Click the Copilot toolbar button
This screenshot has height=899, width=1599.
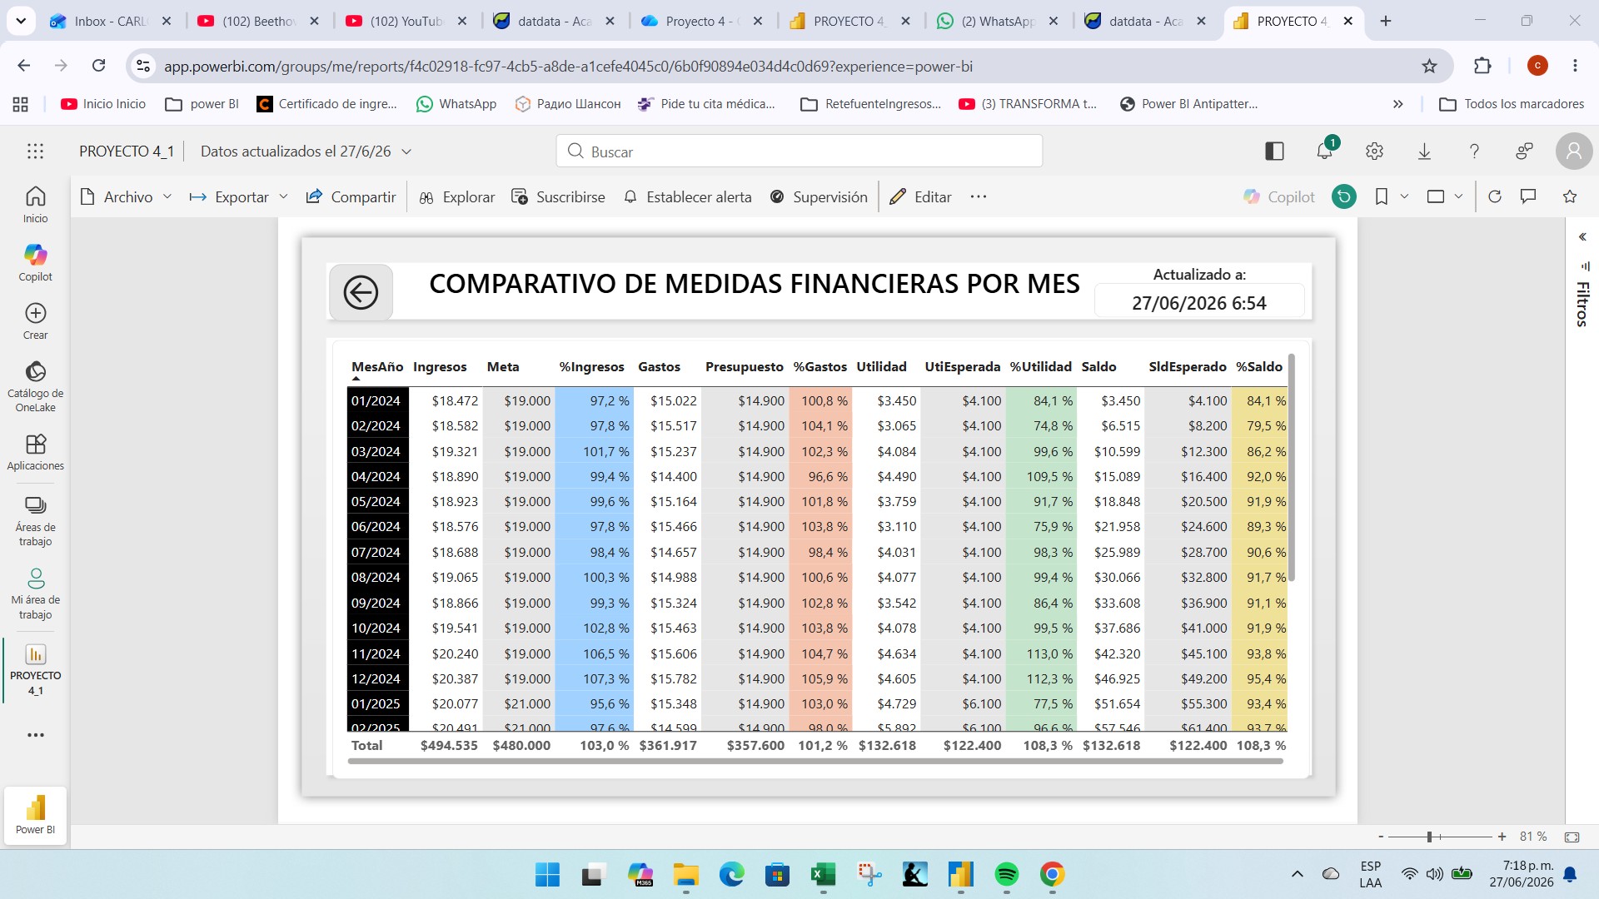1279,196
